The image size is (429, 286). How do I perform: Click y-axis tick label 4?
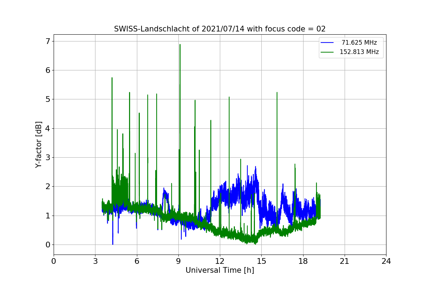(48, 128)
